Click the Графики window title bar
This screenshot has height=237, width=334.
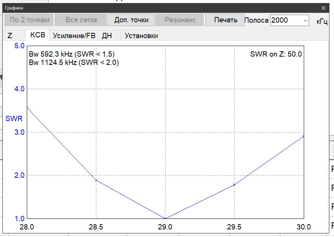point(151,8)
